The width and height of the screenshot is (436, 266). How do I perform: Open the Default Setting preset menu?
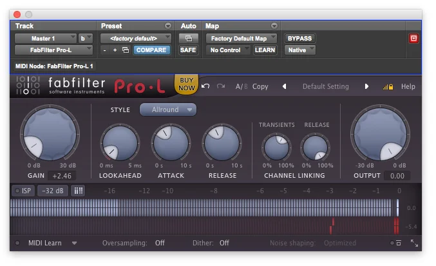click(x=326, y=86)
